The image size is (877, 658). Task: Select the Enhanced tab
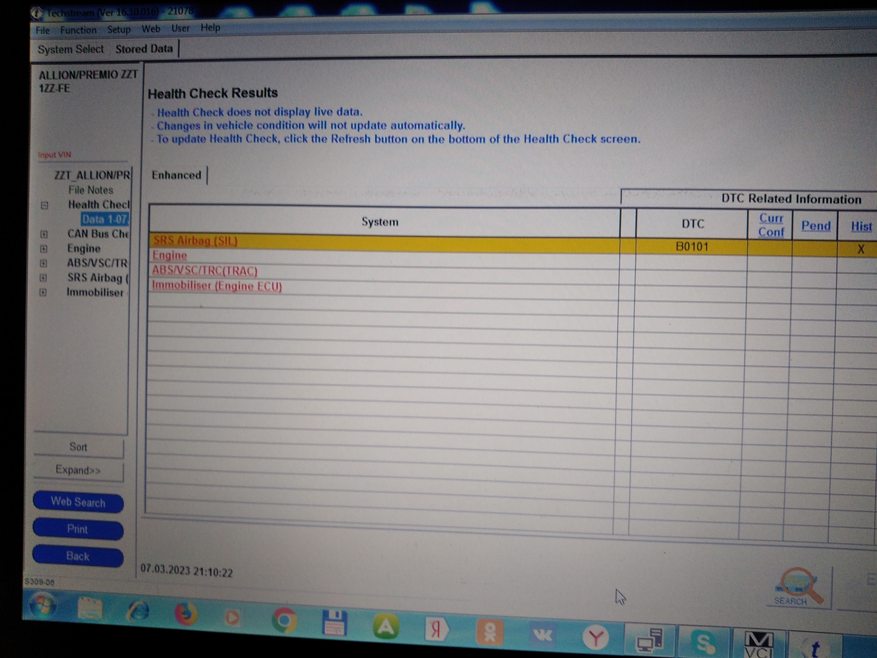click(x=176, y=175)
